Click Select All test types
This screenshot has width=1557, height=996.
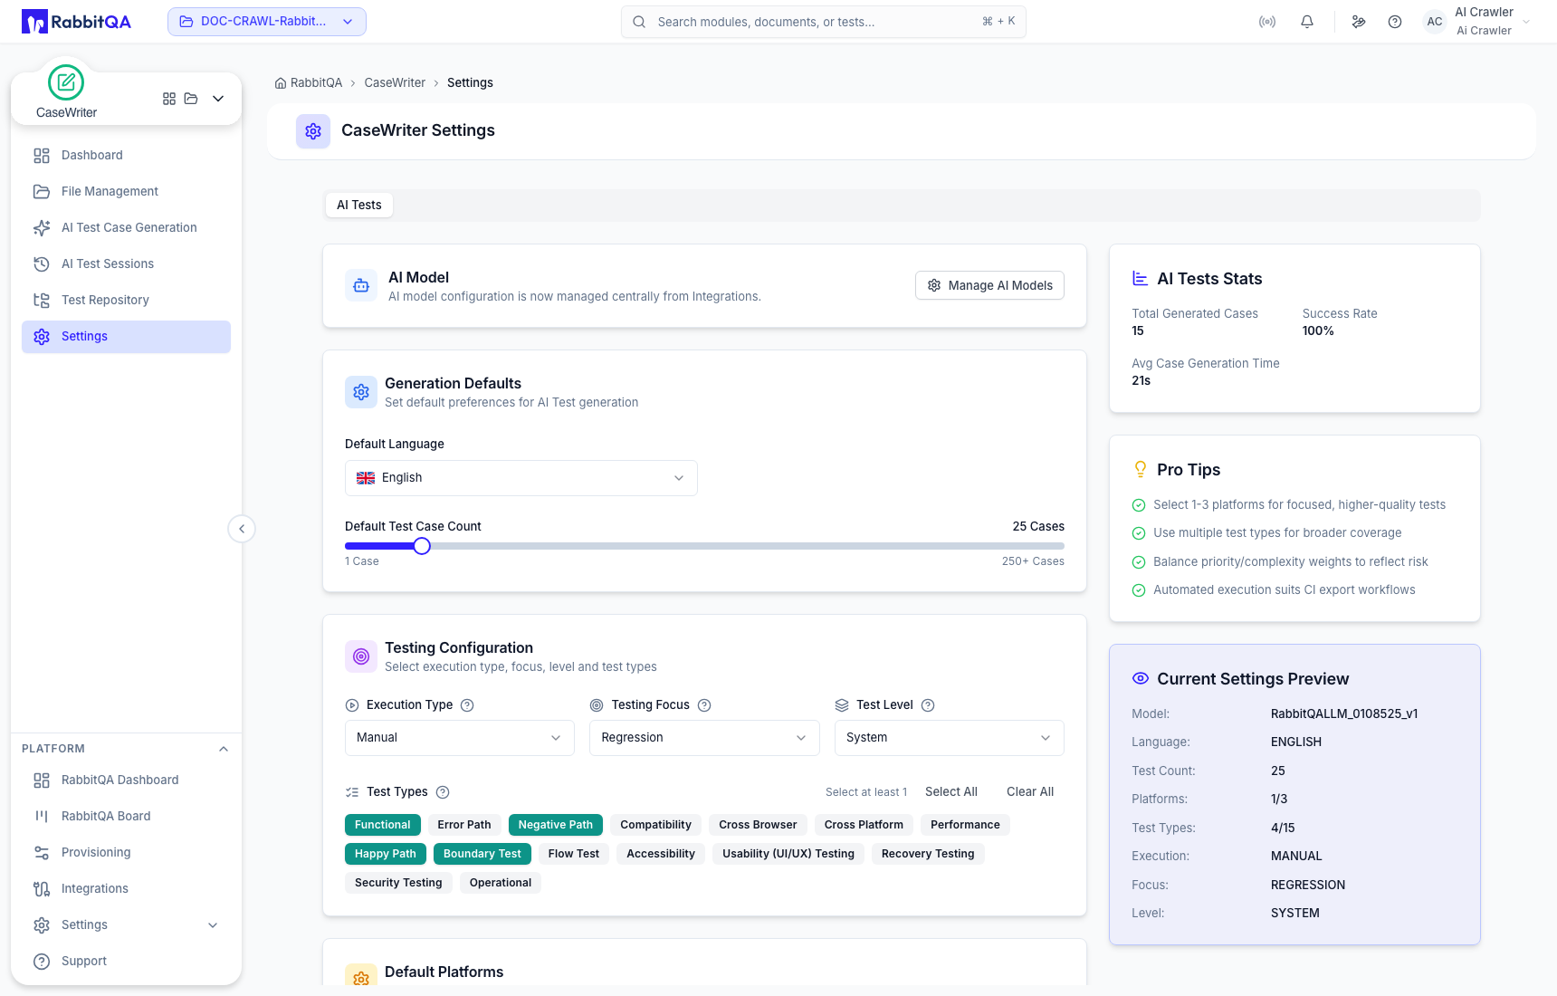[x=951, y=792]
